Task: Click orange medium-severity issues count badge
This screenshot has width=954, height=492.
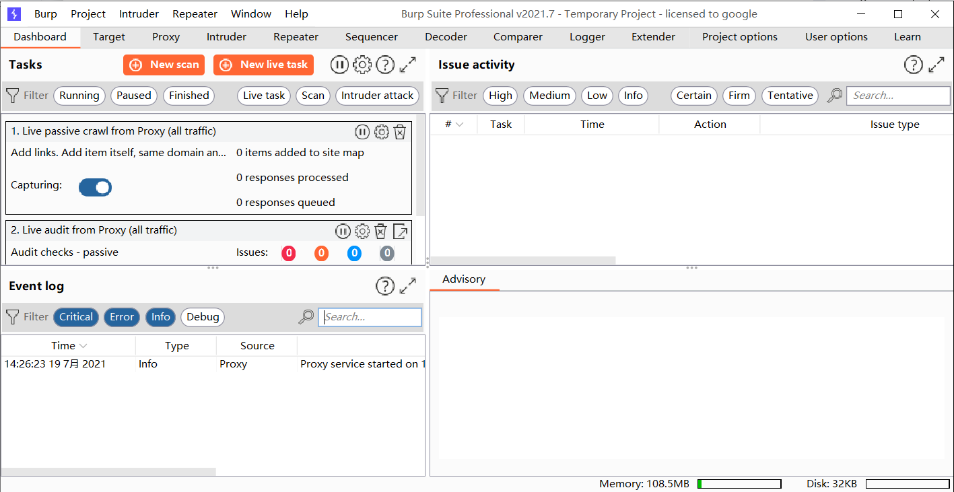Action: [x=322, y=253]
